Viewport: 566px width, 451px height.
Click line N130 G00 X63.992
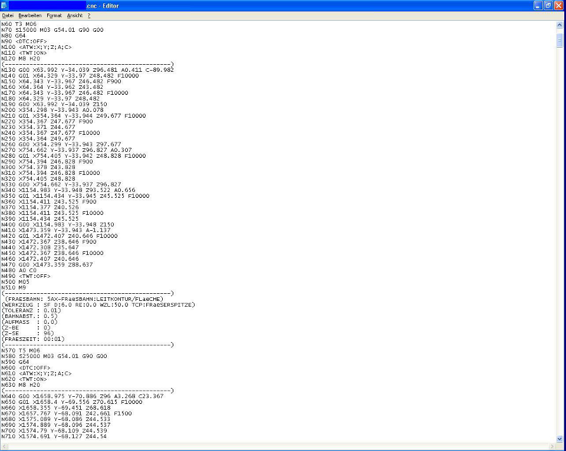pyautogui.click(x=87, y=70)
